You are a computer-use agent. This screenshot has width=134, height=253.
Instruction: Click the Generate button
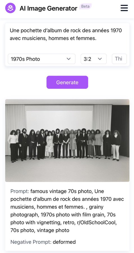67,82
